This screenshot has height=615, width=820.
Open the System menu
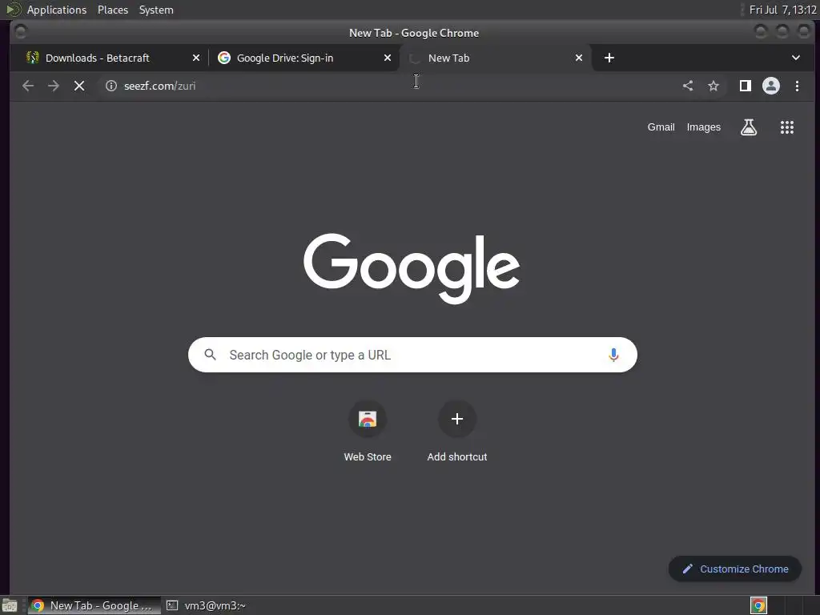point(156,10)
